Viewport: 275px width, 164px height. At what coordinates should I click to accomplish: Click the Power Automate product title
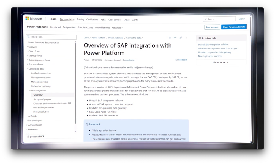[37, 27]
